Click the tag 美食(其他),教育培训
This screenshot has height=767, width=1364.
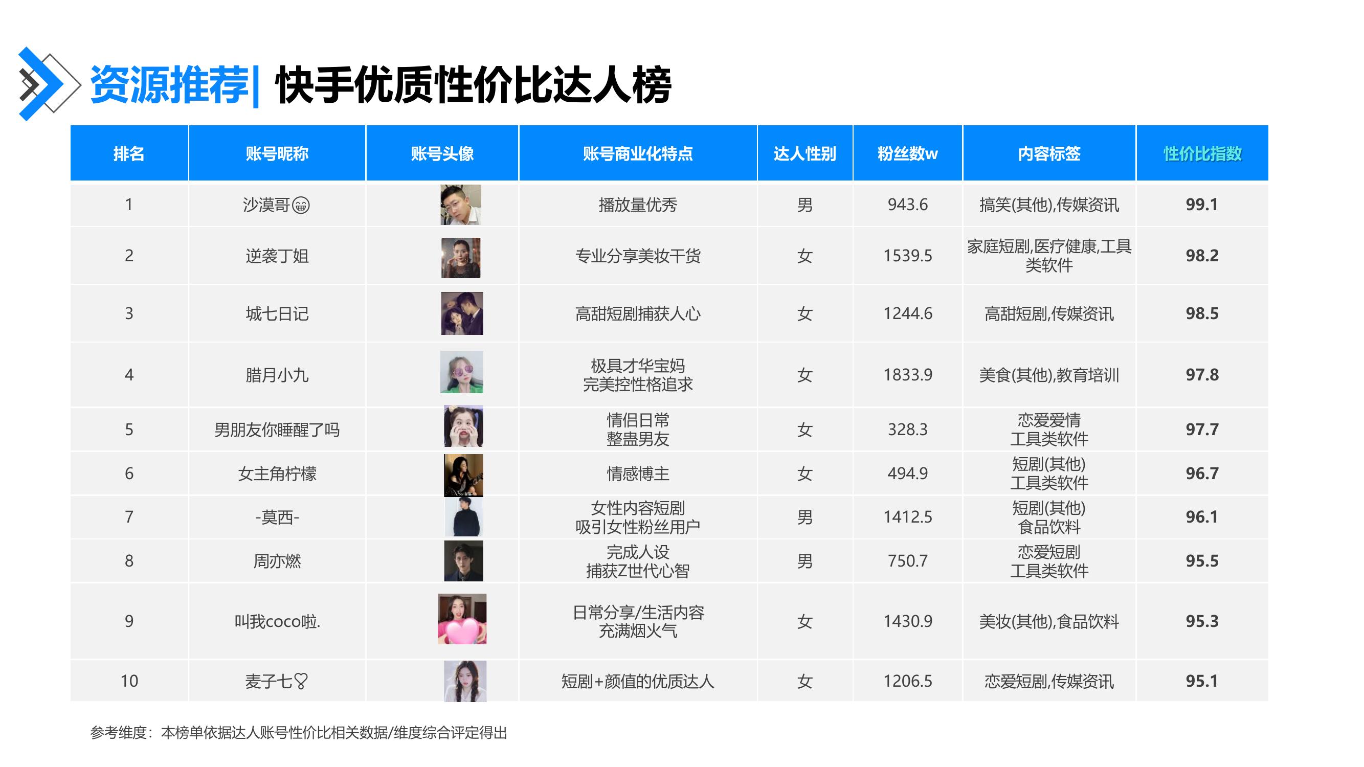click(1049, 375)
